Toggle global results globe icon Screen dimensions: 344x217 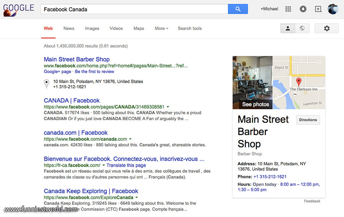coord(302,28)
